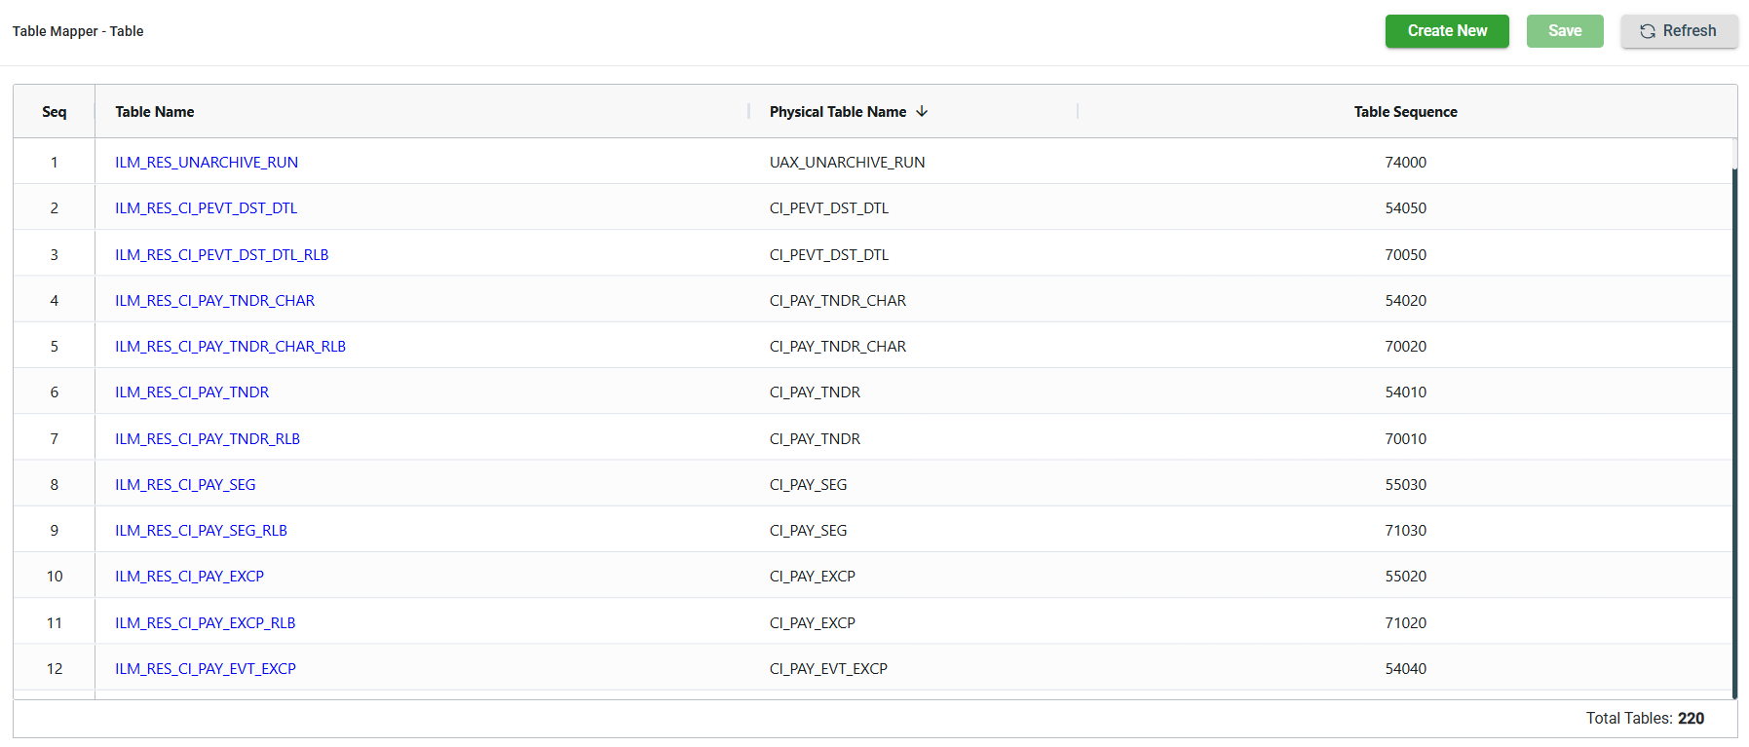Open ILM_RES_CI_PAY_TNDR_CHAR_RLB link
The width and height of the screenshot is (1749, 747).
[x=230, y=347]
